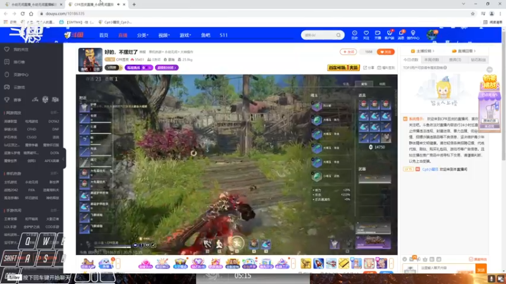Click the 开播 start-streaming icon
This screenshot has width=506, height=284.
click(378, 35)
